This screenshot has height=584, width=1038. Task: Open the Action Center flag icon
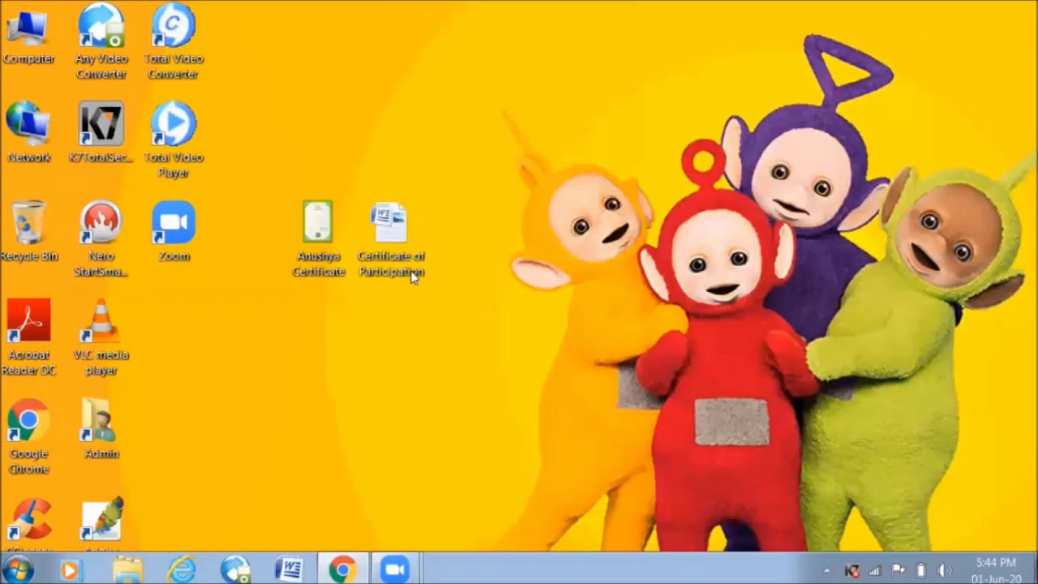tap(898, 571)
